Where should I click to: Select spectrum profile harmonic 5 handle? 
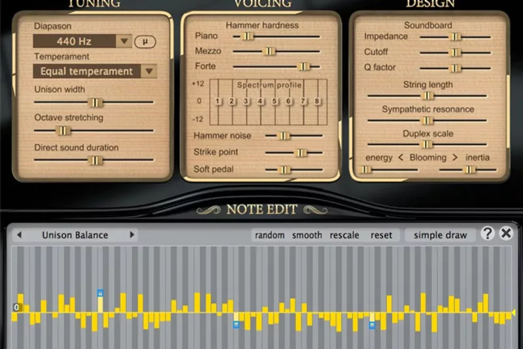point(275,101)
